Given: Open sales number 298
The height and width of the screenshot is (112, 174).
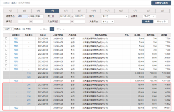Looking at the screenshot, I should coord(29,96).
